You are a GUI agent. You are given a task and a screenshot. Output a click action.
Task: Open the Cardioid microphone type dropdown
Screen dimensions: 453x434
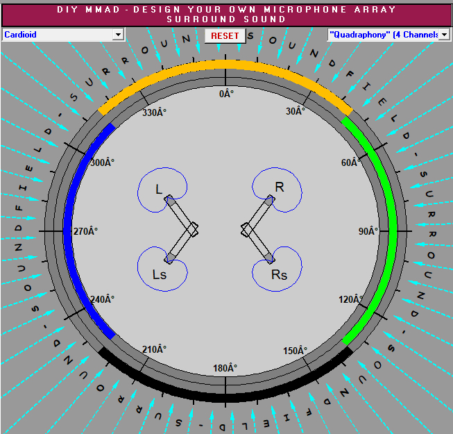[118, 34]
